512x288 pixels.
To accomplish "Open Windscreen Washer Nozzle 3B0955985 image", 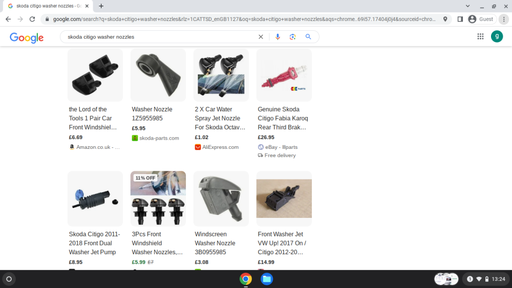I will [x=221, y=198].
